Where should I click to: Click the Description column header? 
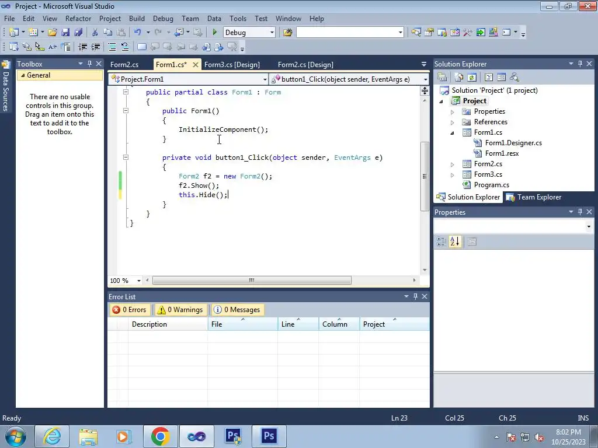coord(168,324)
